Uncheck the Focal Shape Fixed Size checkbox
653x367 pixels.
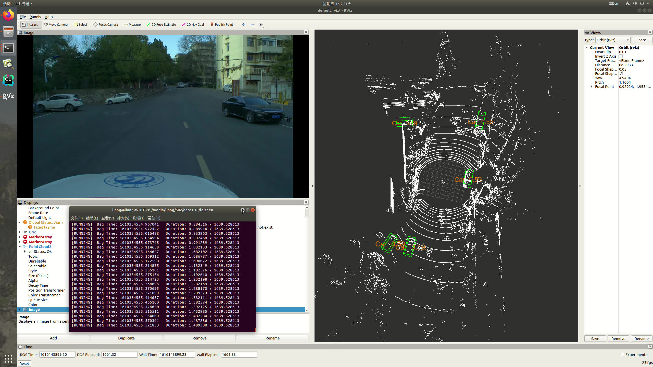(x=621, y=74)
